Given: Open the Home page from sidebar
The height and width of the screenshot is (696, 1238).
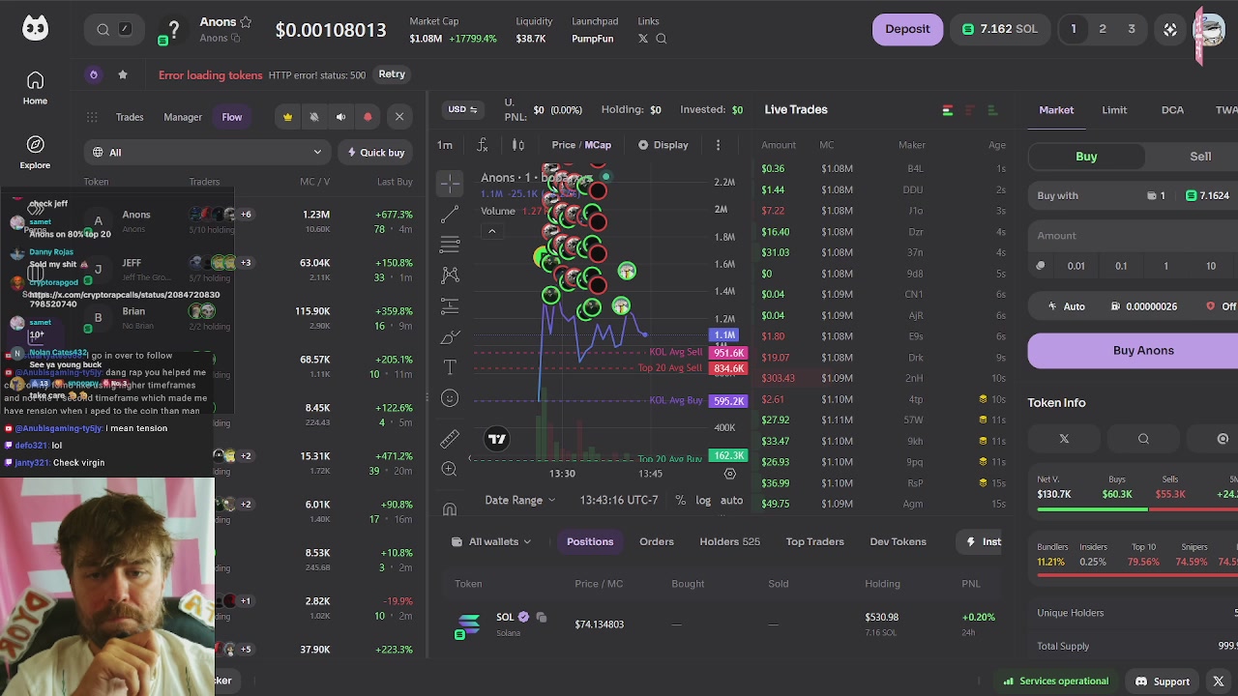Looking at the screenshot, I should coord(35,88).
